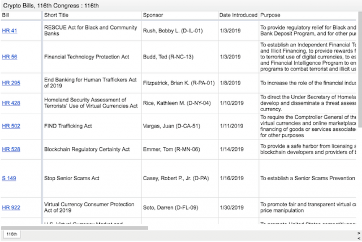
Task: Open the HR 502 bill link
Action: coord(11,126)
